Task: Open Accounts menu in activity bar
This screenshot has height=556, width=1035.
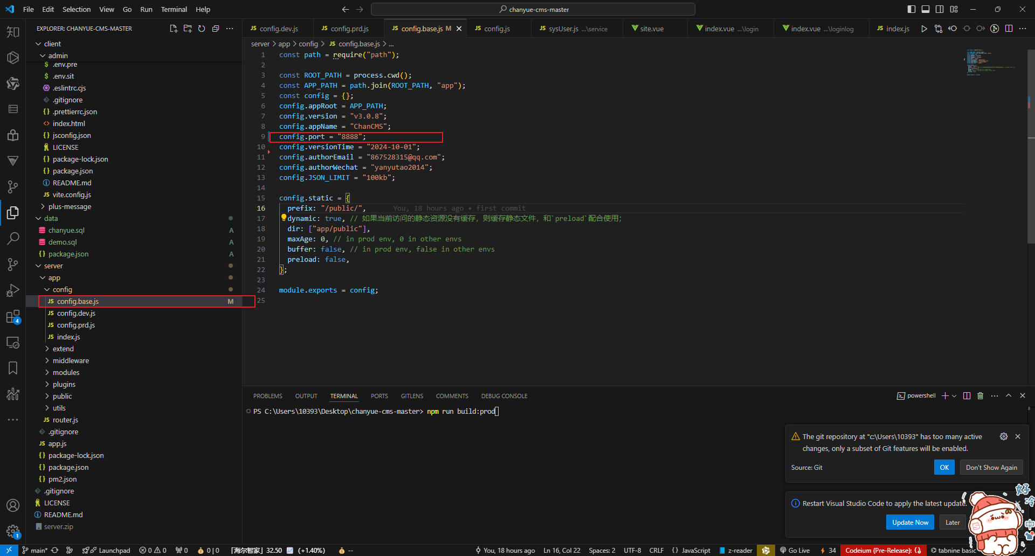Action: (13, 505)
